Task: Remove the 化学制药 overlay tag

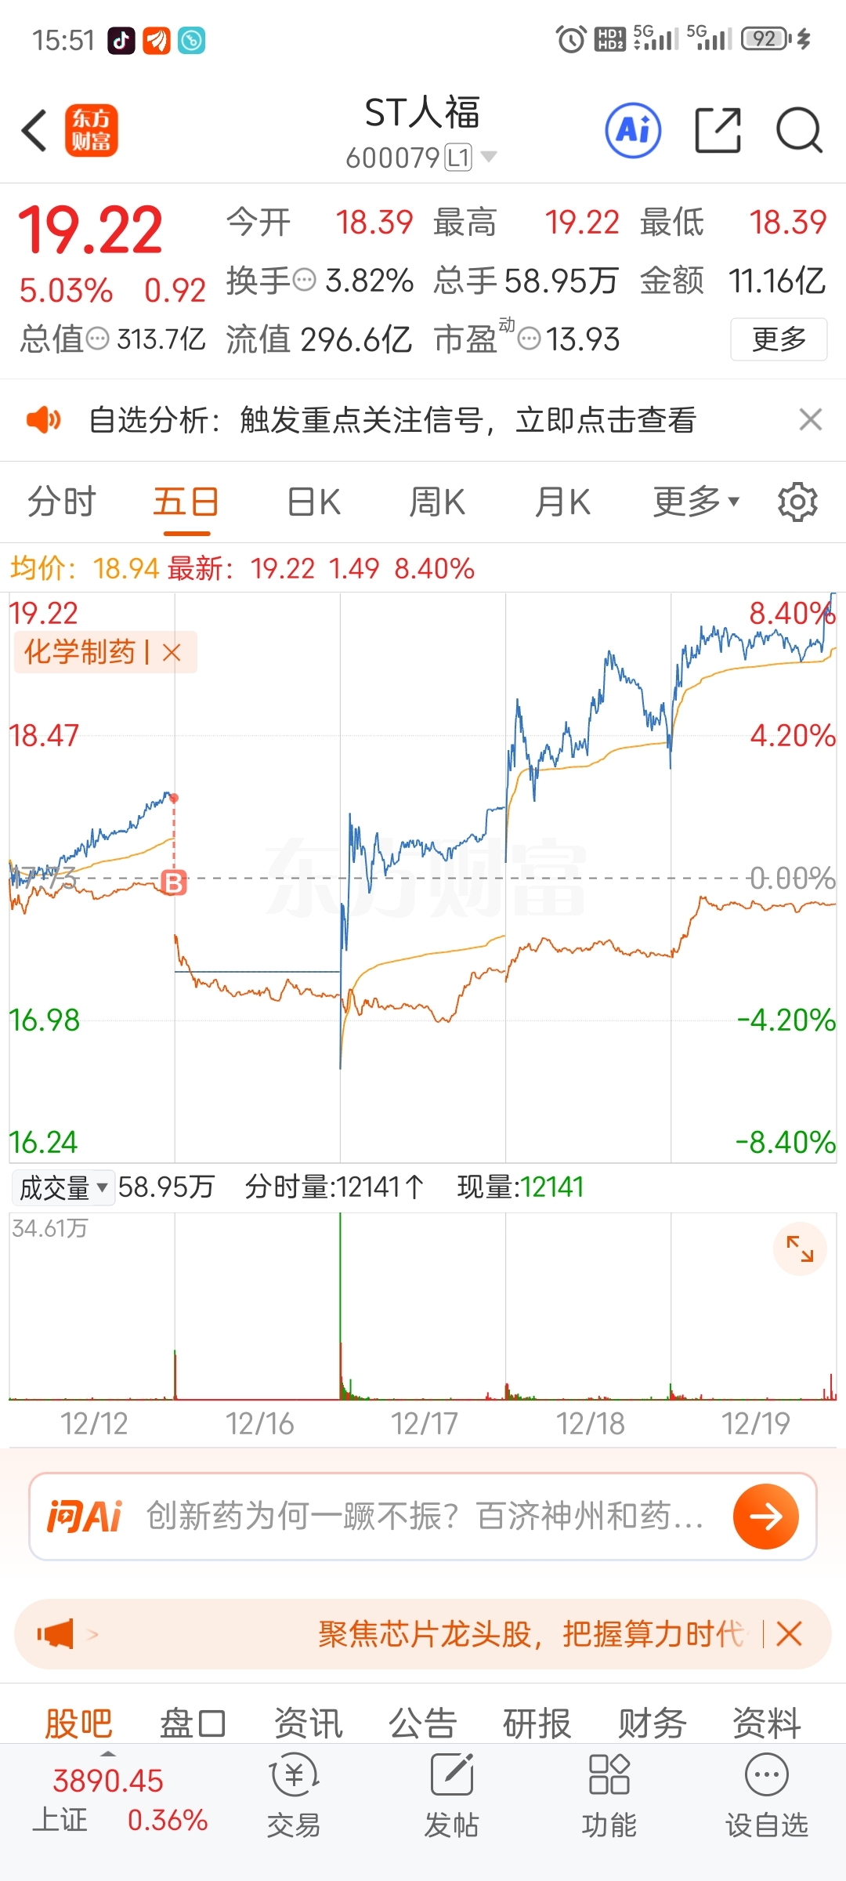Action: coord(172,652)
